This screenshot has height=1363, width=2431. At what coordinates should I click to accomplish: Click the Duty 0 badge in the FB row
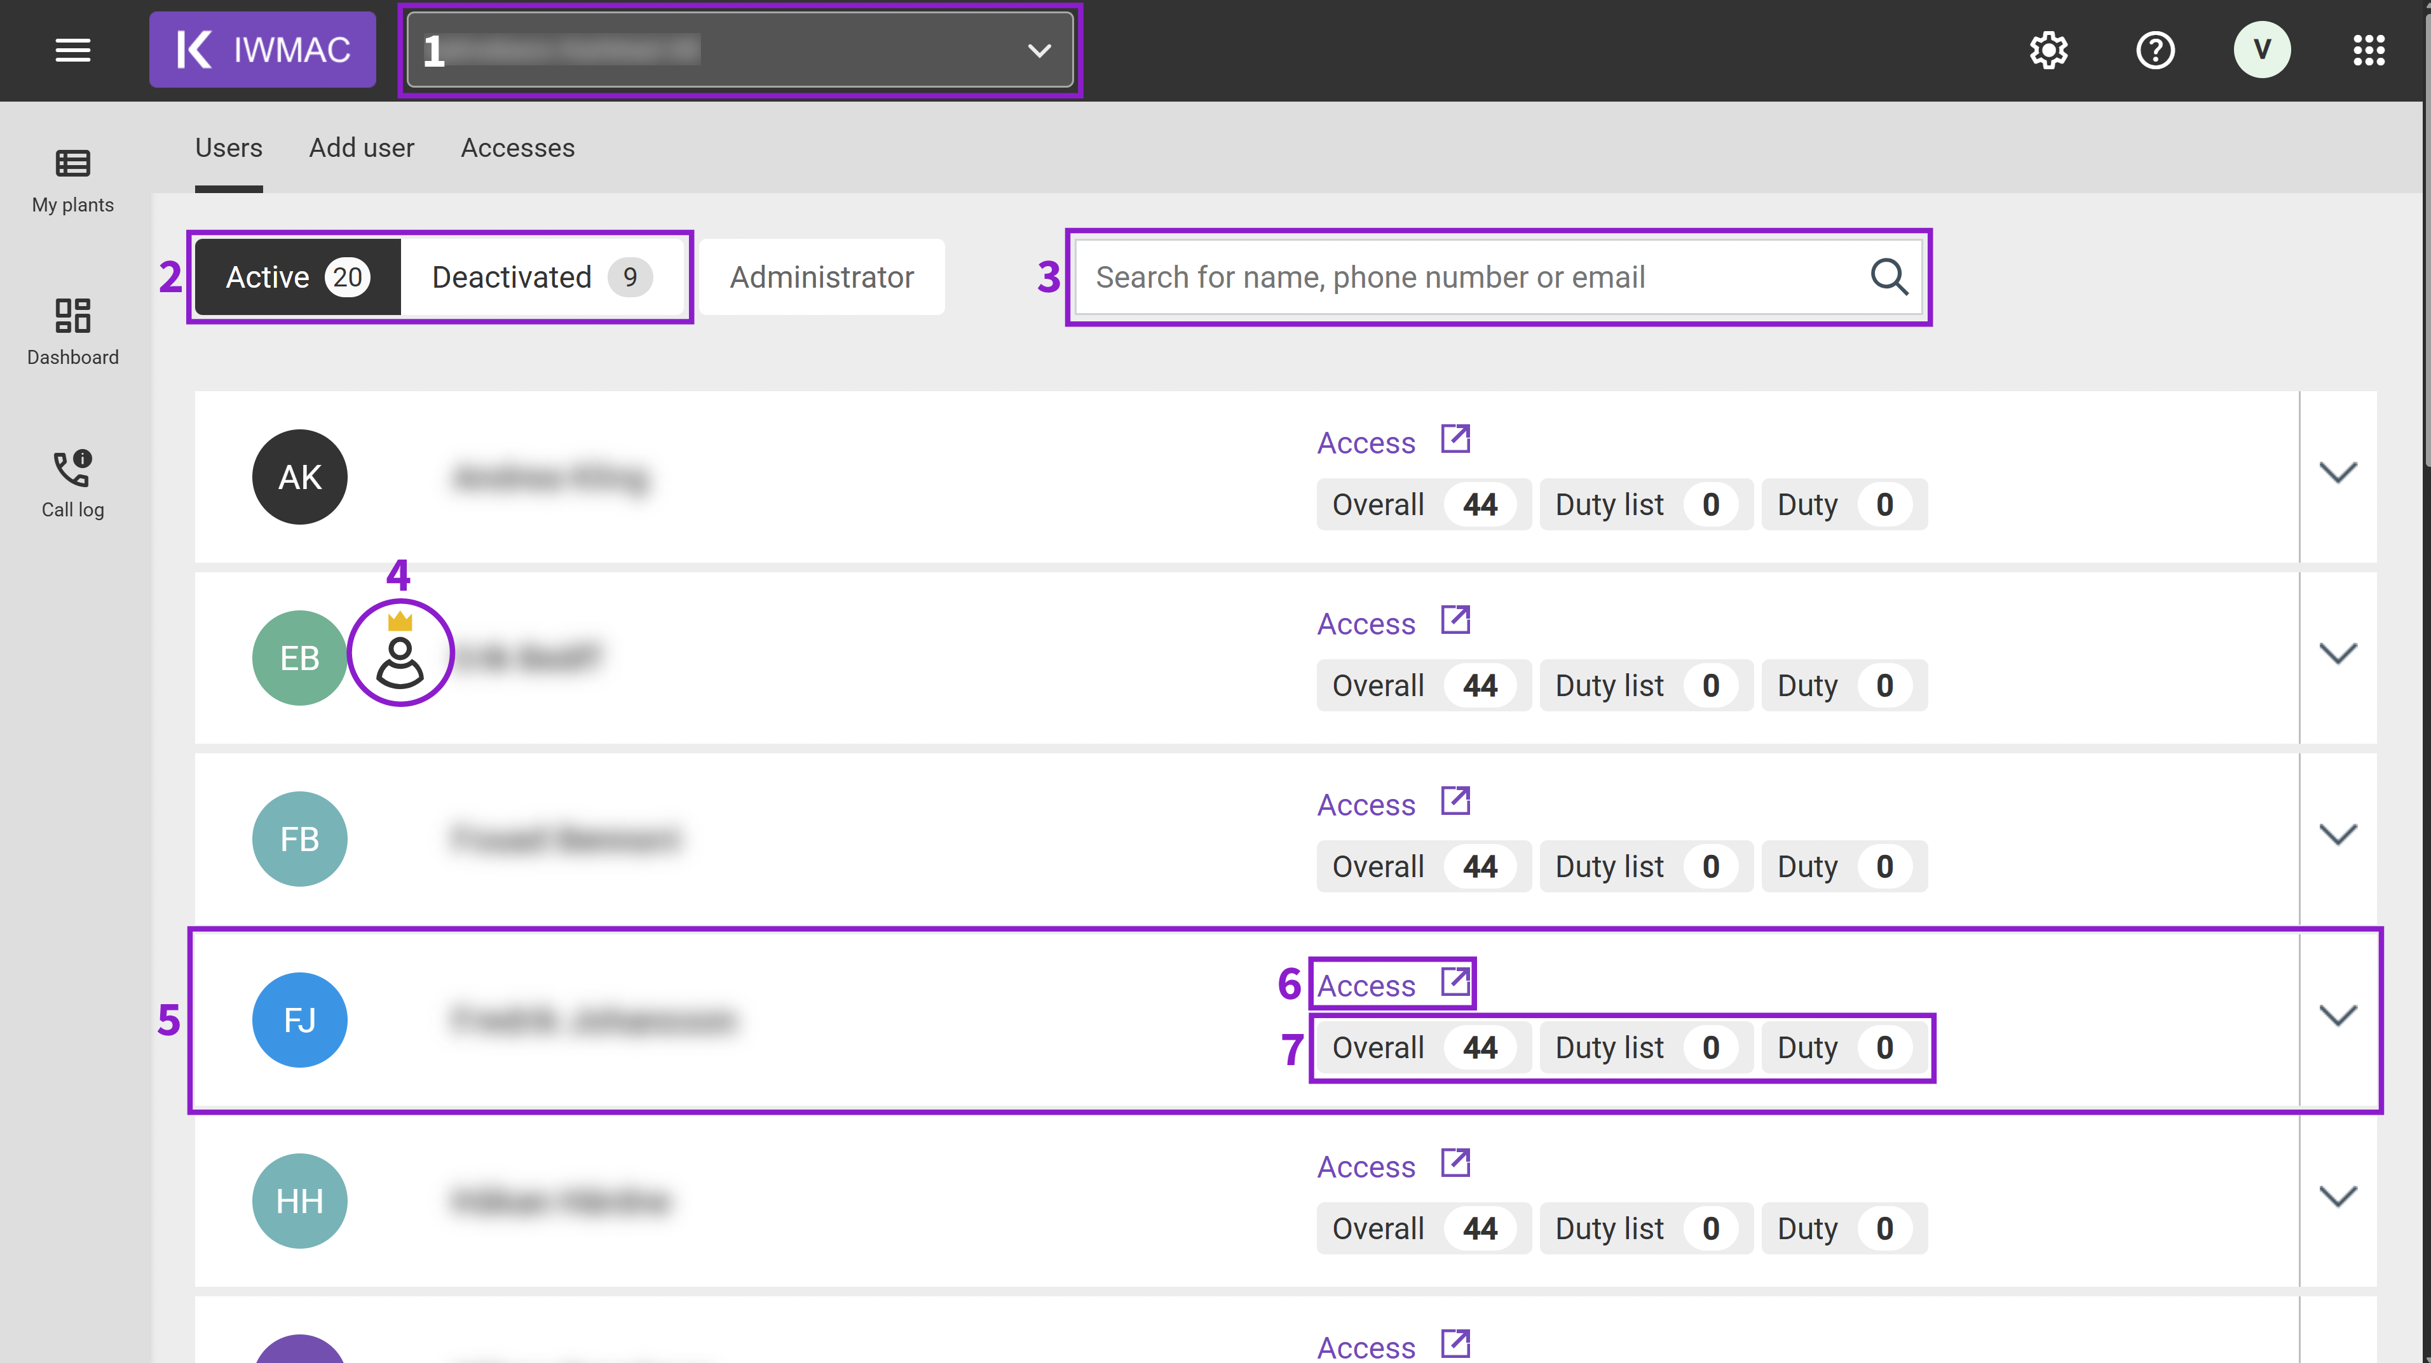(1844, 867)
